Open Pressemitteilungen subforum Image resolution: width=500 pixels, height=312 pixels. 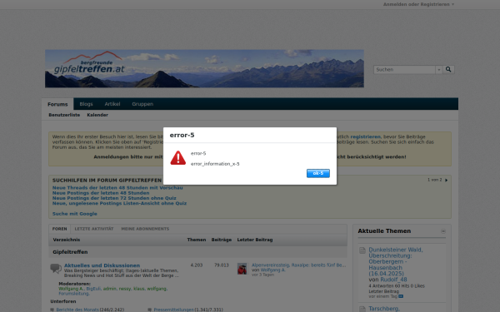point(173,310)
